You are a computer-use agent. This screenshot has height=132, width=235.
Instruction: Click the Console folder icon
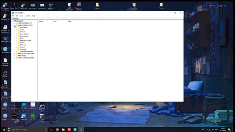point(19,32)
